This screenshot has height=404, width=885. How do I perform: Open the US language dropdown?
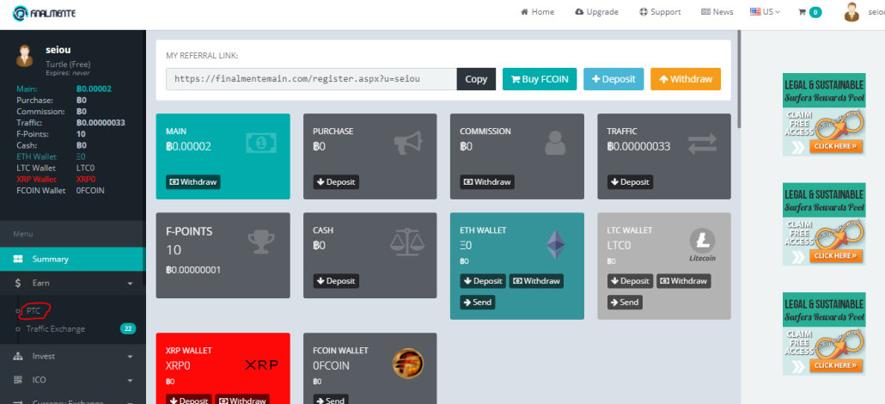click(x=765, y=12)
